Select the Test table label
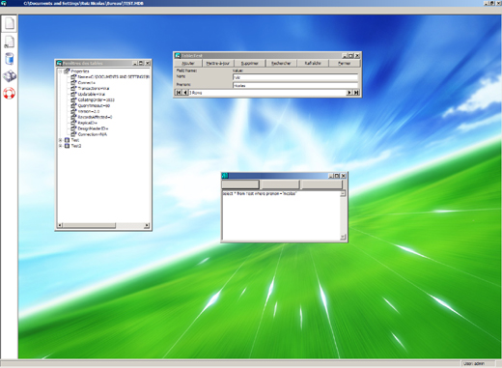The width and height of the screenshot is (502, 368). [75, 140]
